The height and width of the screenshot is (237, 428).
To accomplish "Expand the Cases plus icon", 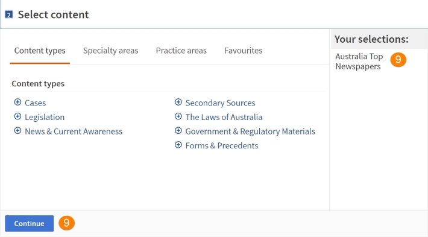I will coord(17,102).
